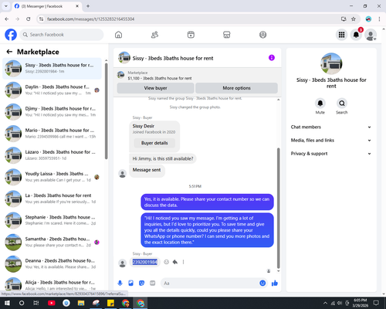Open the Profile circle icon in navigation

click(262, 35)
